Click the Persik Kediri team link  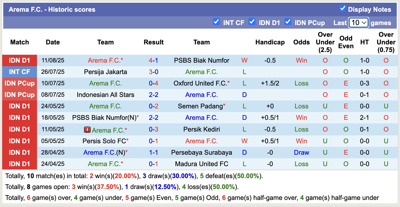point(202,129)
